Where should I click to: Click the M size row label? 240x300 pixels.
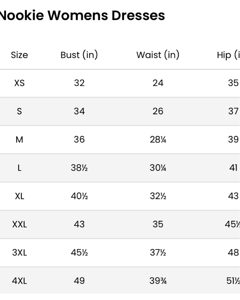click(x=19, y=139)
